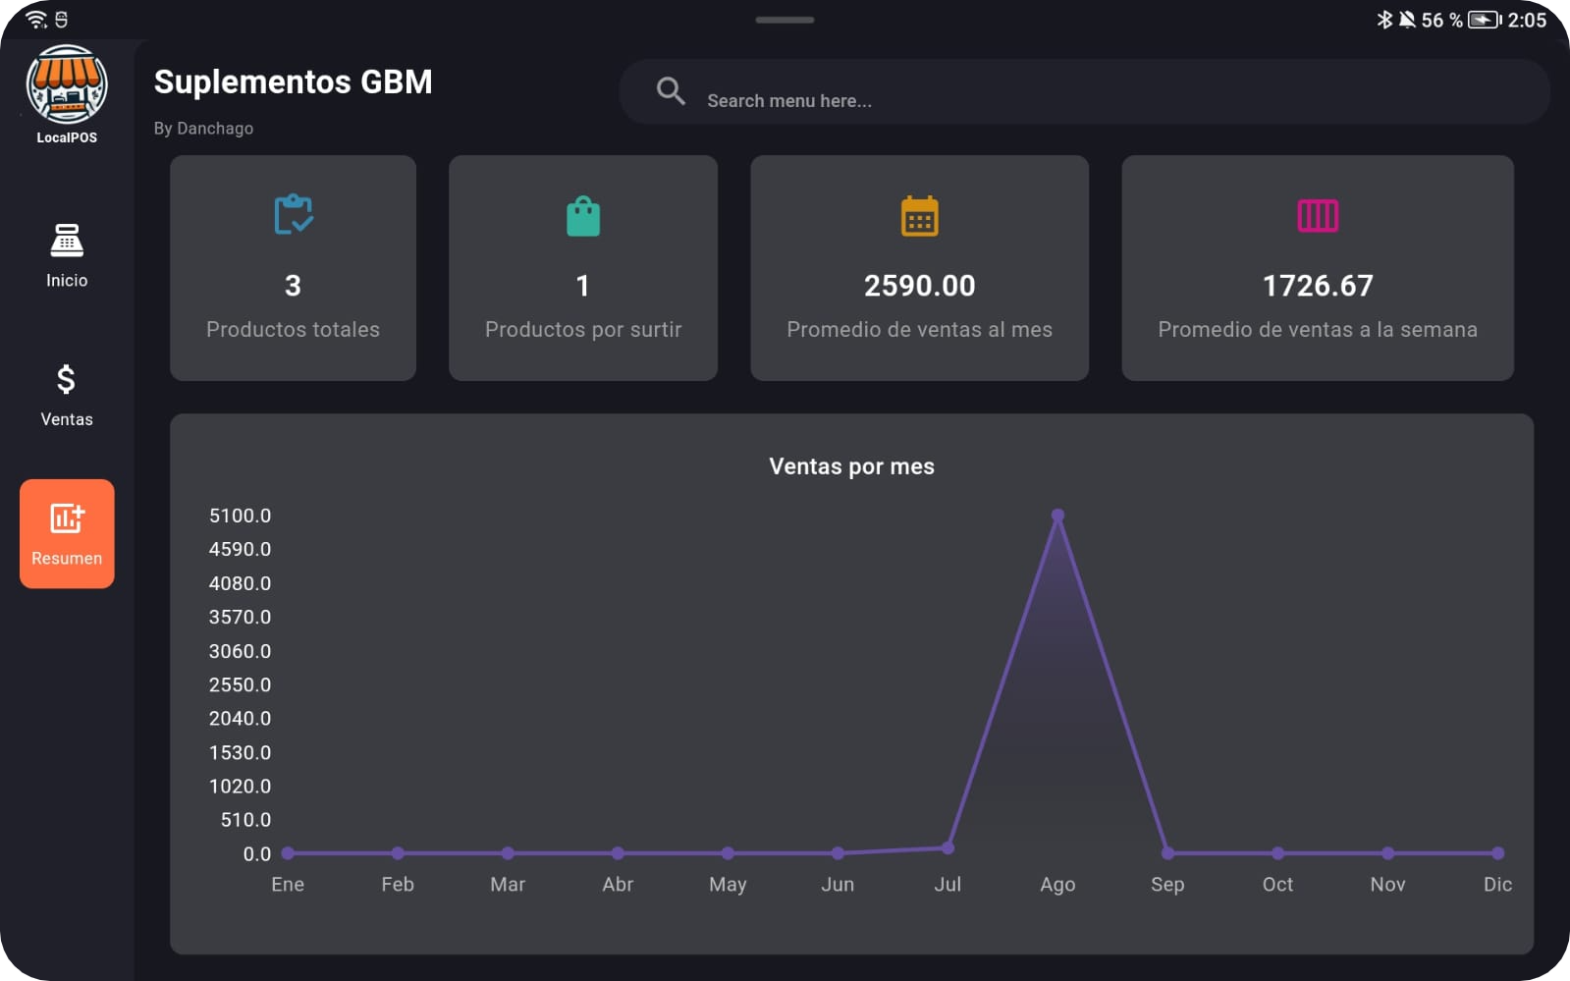Image resolution: width=1570 pixels, height=981 pixels.
Task: Select the Resumen tab in sidebar
Action: (67, 533)
